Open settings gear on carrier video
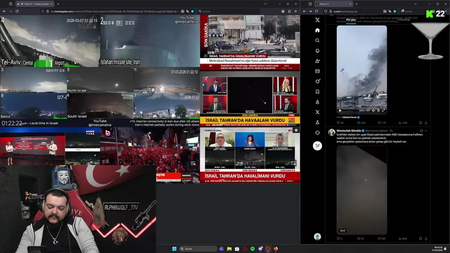 [x=378, y=110]
